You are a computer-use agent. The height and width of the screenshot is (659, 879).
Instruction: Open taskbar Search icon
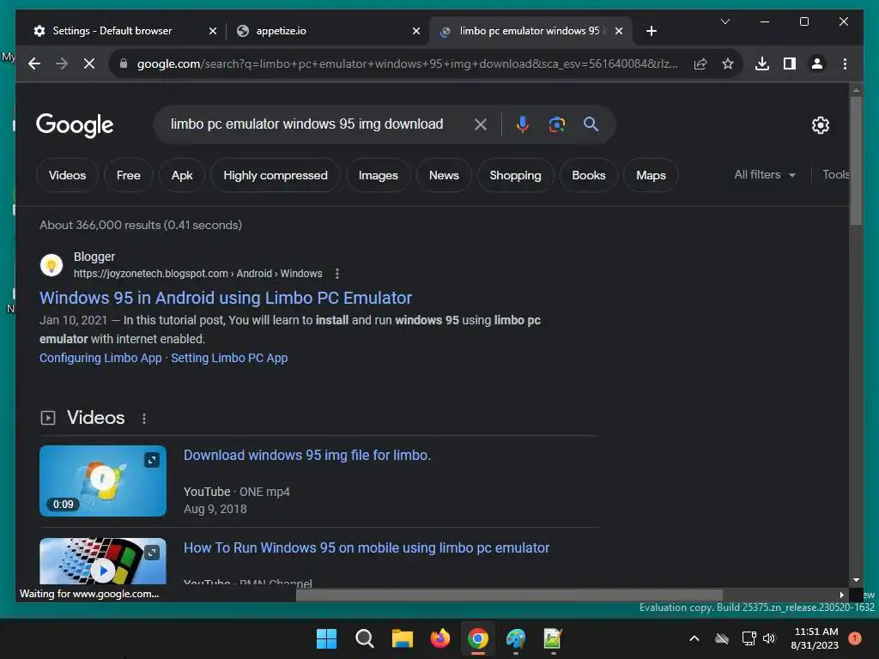click(x=364, y=638)
